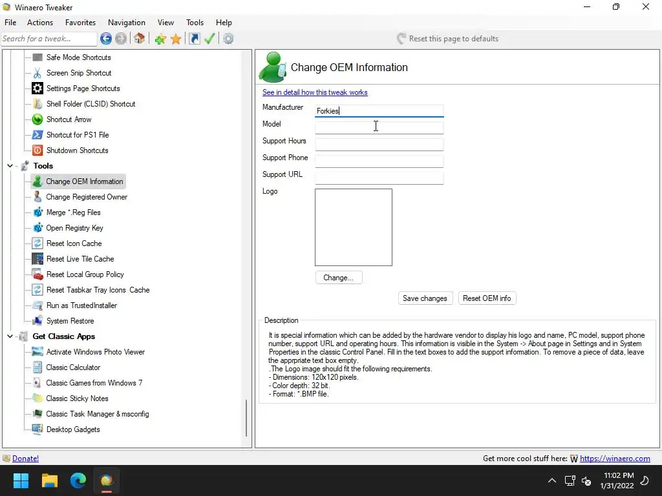Collapse the Tools tree section

pyautogui.click(x=10, y=166)
